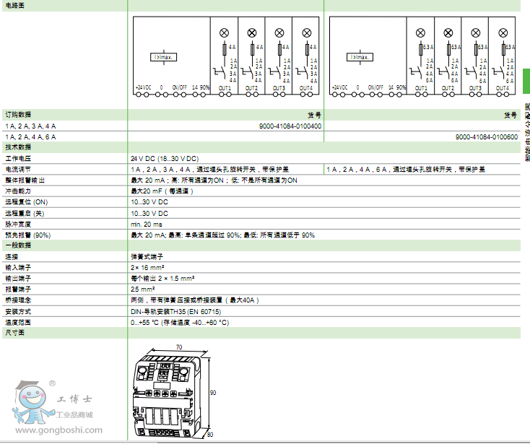The height and width of the screenshot is (444, 530).
Task: Click the 4 A fuse symbol above OUT2 in left diagram
Action: pos(252,48)
